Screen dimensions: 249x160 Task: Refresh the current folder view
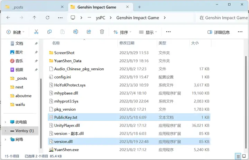point(47,18)
